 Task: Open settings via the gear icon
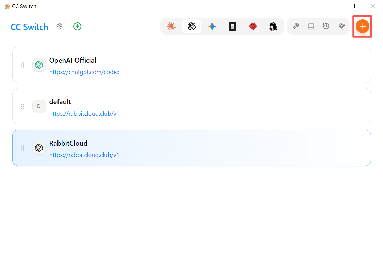point(60,27)
